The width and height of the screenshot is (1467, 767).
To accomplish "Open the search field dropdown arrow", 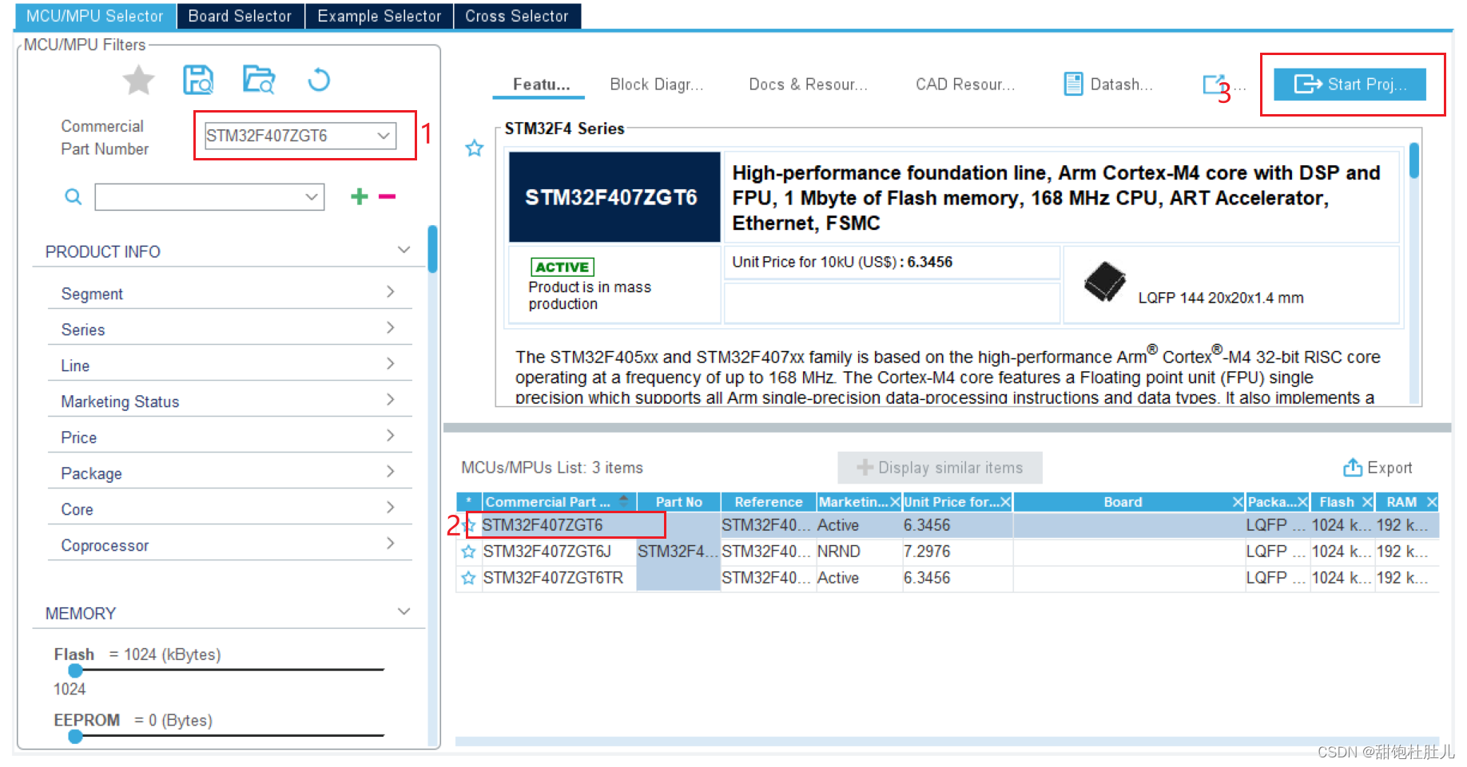I will pyautogui.click(x=312, y=196).
